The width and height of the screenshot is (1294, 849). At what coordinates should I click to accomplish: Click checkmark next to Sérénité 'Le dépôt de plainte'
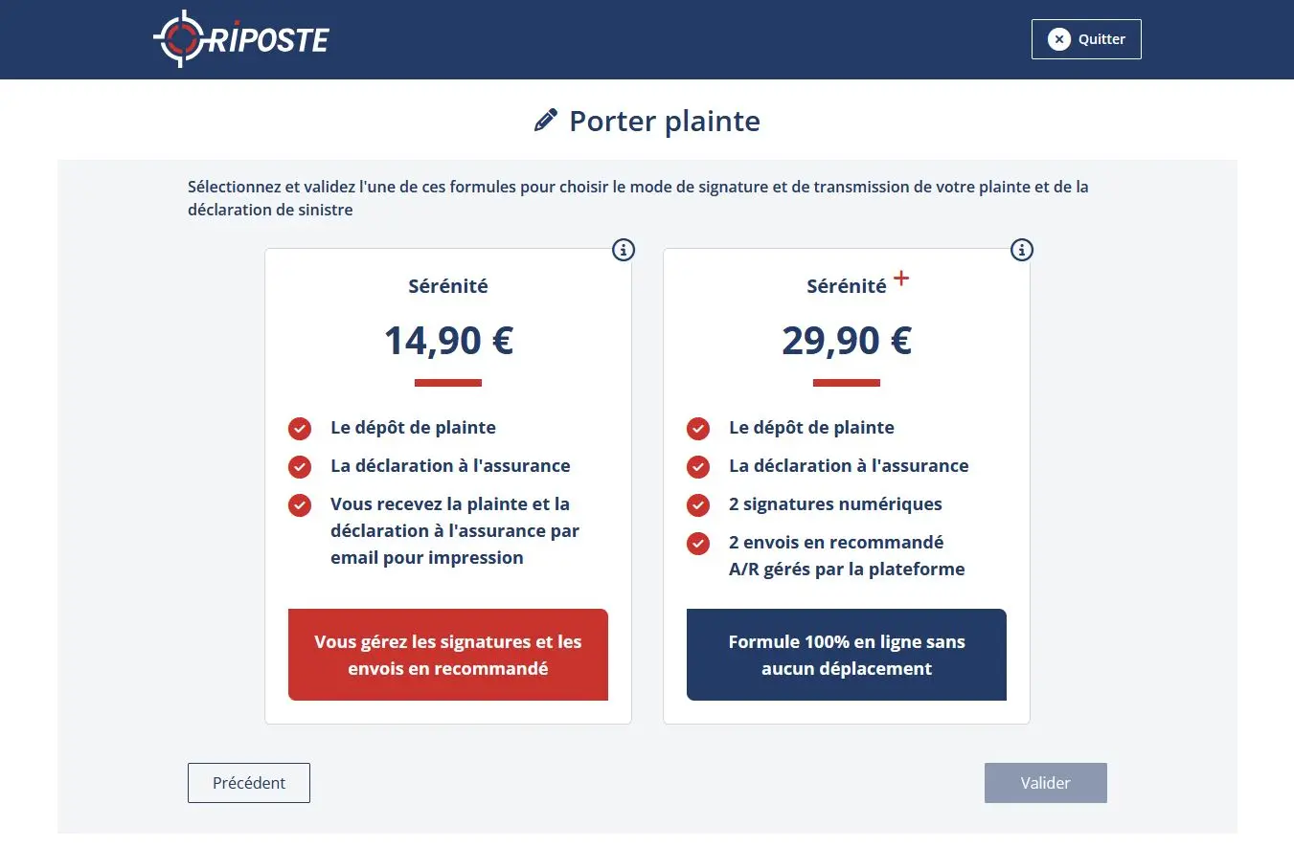[x=300, y=428]
